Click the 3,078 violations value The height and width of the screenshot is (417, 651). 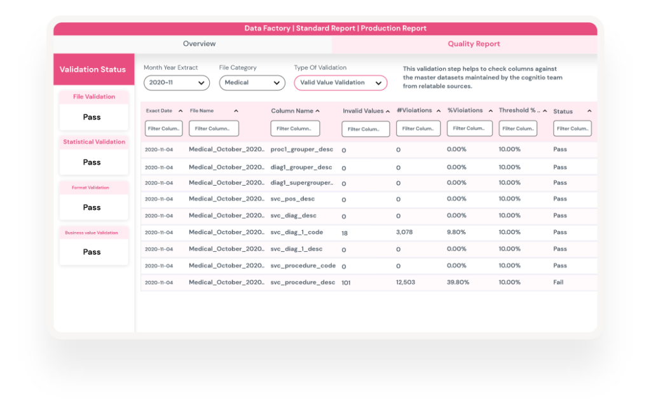[x=404, y=232]
